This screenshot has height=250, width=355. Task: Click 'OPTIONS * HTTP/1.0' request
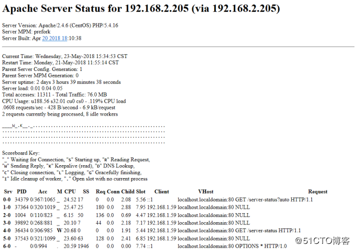pyautogui.click(x=261, y=246)
